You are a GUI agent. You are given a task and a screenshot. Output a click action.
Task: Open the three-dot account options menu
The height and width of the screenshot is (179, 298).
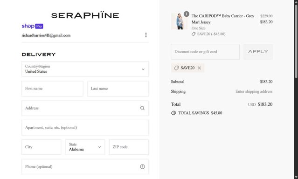point(146,35)
